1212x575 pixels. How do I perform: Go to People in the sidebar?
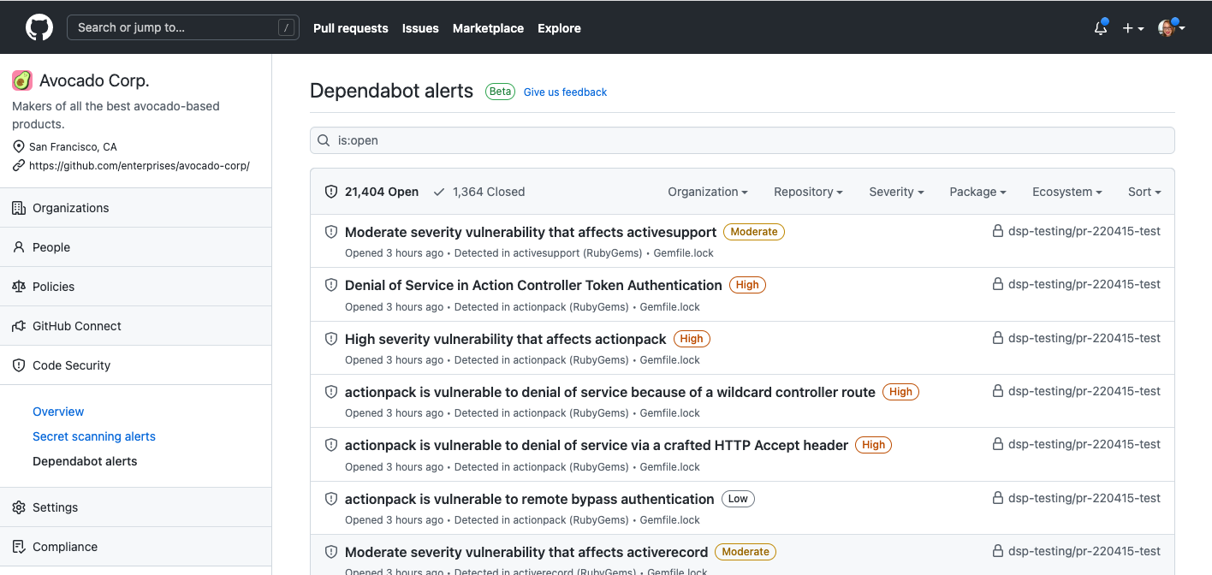pos(135,247)
